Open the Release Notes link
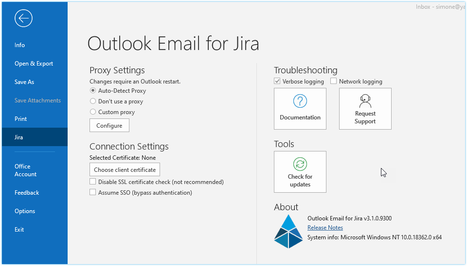468x267 pixels. 325,228
